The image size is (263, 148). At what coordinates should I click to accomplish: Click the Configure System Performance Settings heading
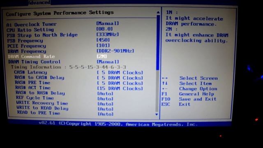click(60, 13)
